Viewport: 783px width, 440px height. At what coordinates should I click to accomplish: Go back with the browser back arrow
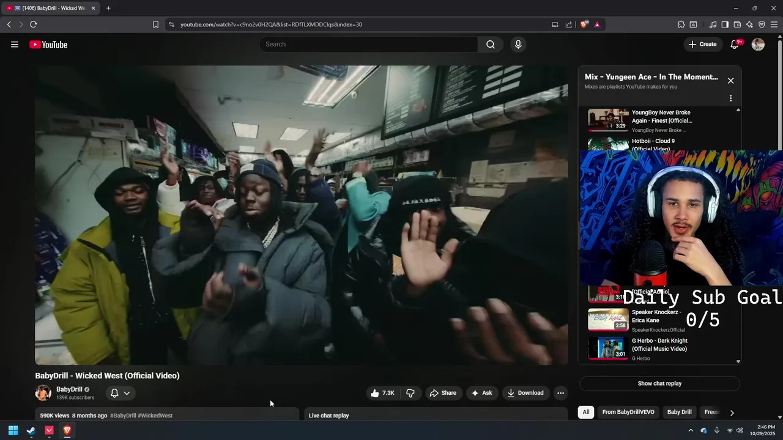click(9, 24)
